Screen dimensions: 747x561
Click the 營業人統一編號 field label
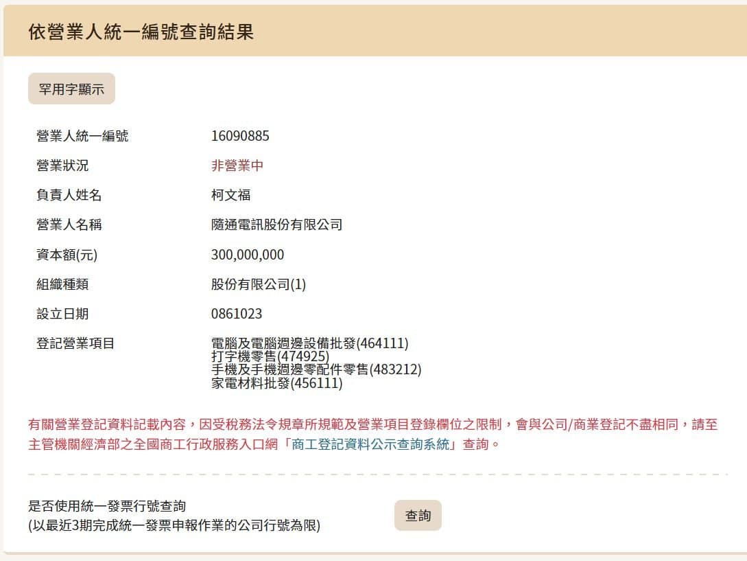pyautogui.click(x=82, y=136)
